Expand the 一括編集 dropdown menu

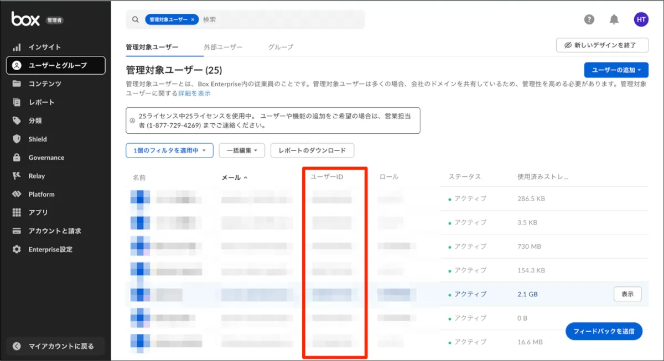click(x=242, y=150)
